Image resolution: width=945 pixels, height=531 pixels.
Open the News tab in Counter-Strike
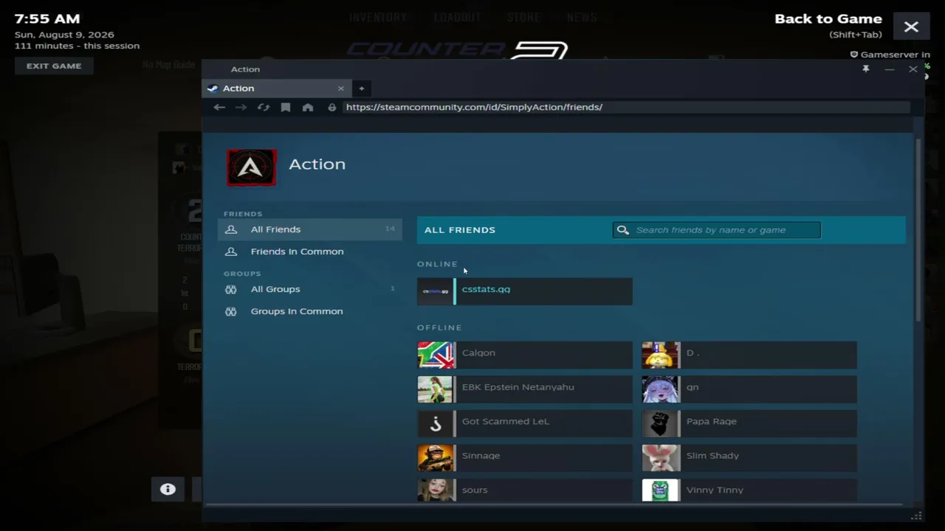[582, 18]
